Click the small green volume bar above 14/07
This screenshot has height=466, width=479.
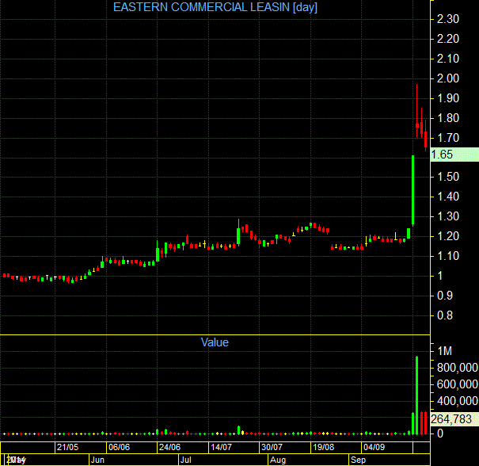click(x=238, y=430)
